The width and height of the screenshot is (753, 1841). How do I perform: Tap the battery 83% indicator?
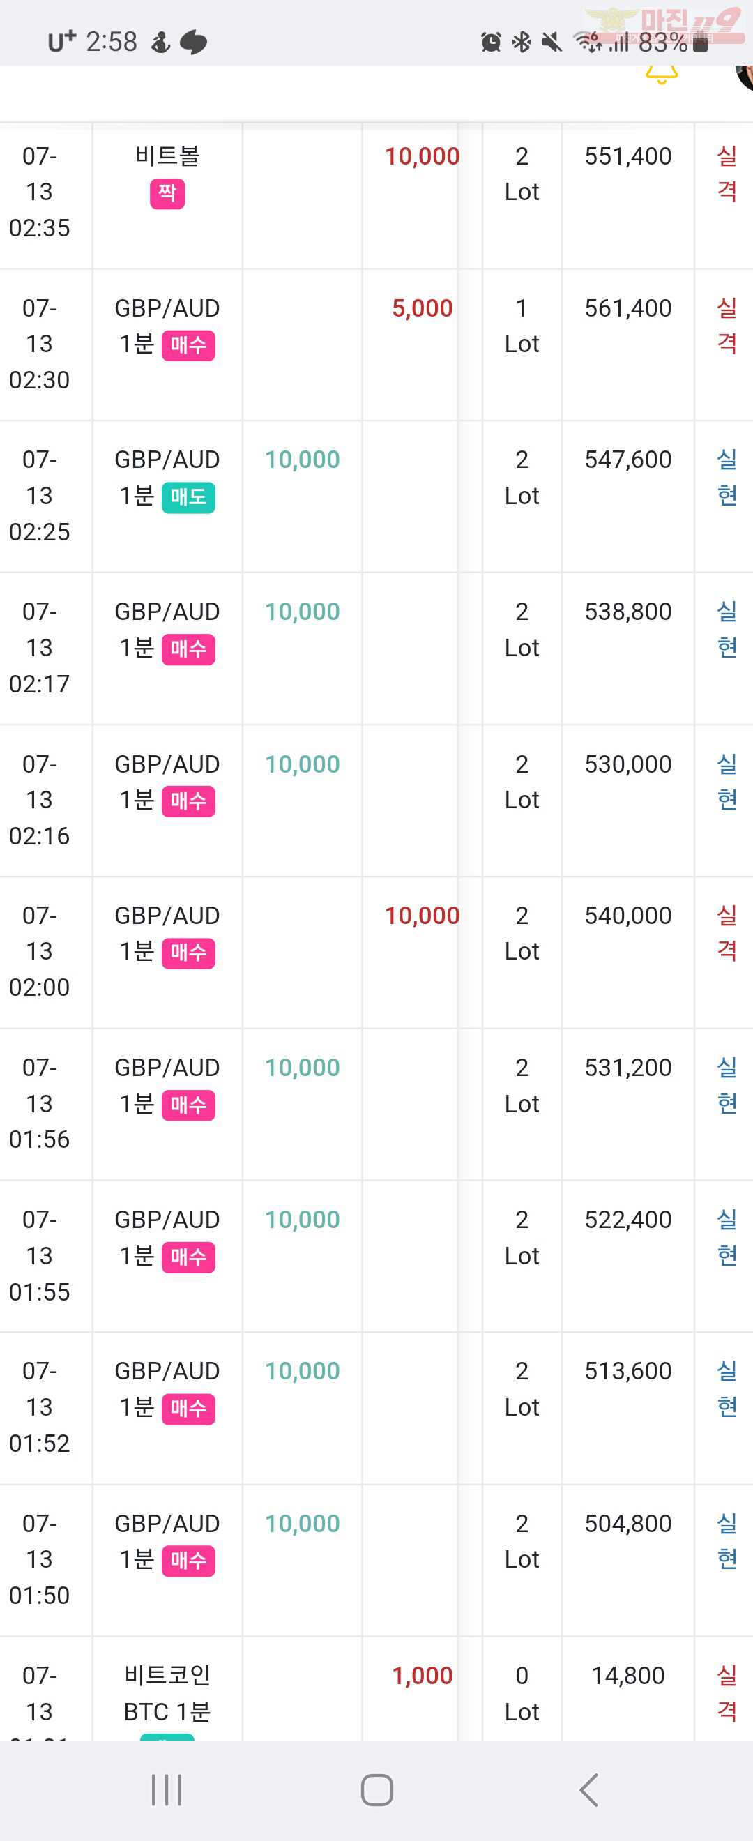point(672,42)
